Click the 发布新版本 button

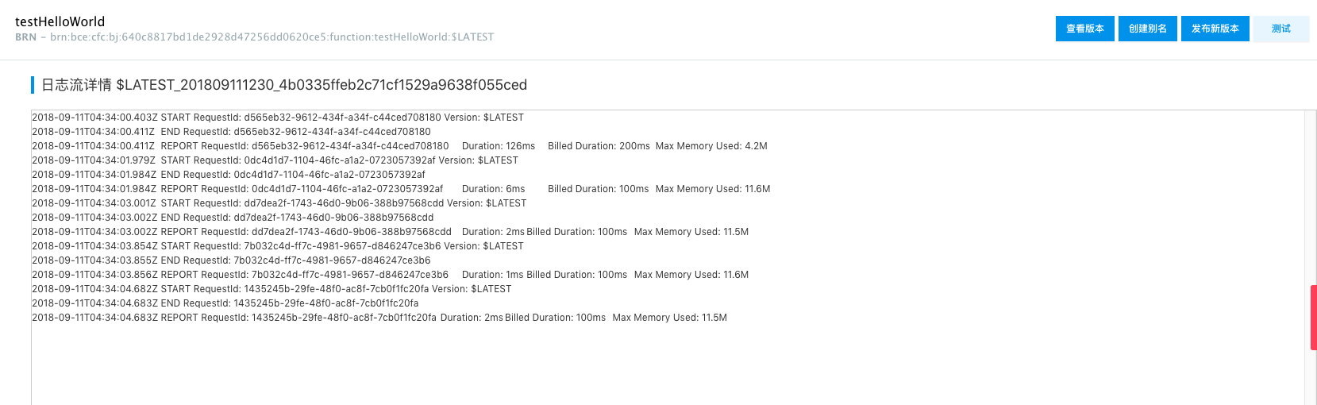(x=1215, y=29)
